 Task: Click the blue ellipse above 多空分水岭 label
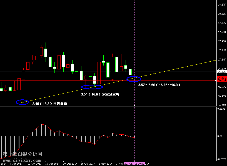click(92, 87)
